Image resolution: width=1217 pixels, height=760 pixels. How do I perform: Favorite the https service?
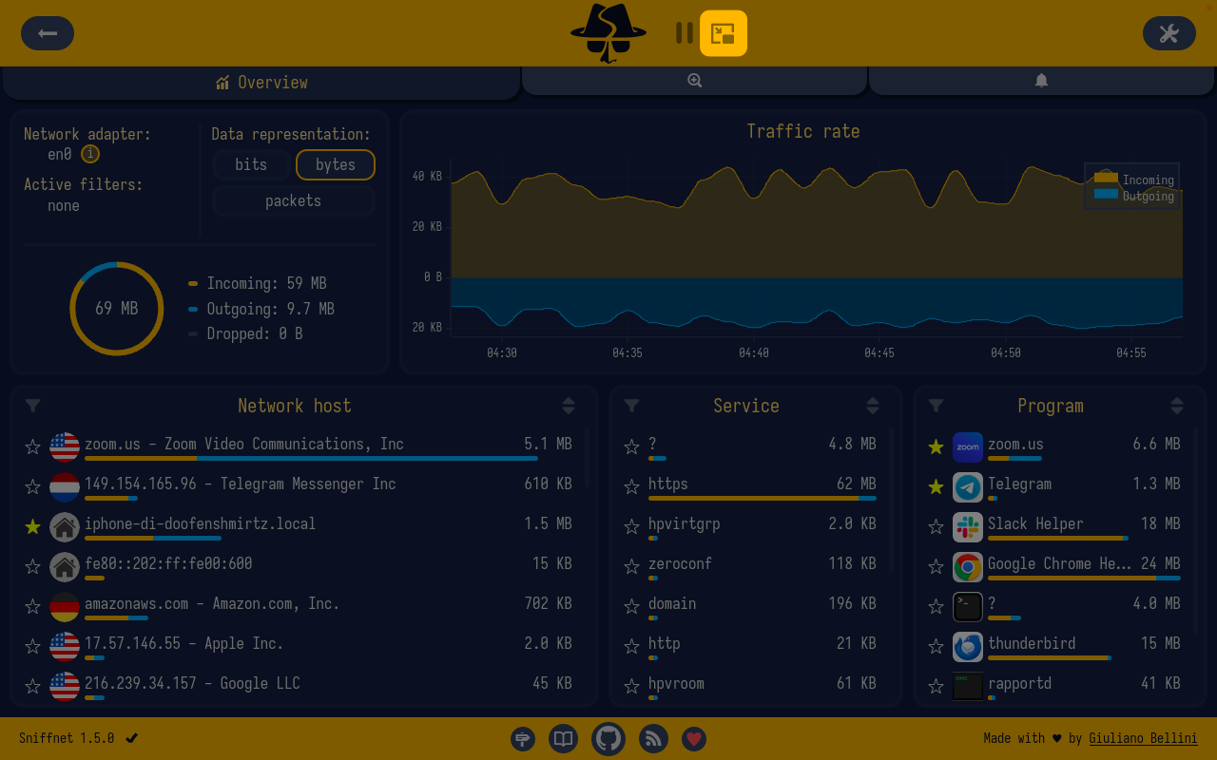pos(632,486)
